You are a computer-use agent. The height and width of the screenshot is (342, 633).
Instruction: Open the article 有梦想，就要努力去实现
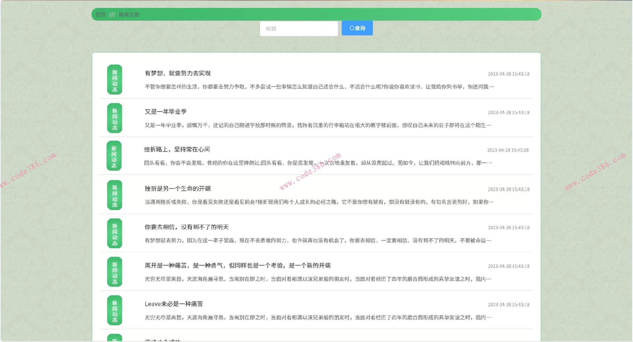click(x=178, y=73)
